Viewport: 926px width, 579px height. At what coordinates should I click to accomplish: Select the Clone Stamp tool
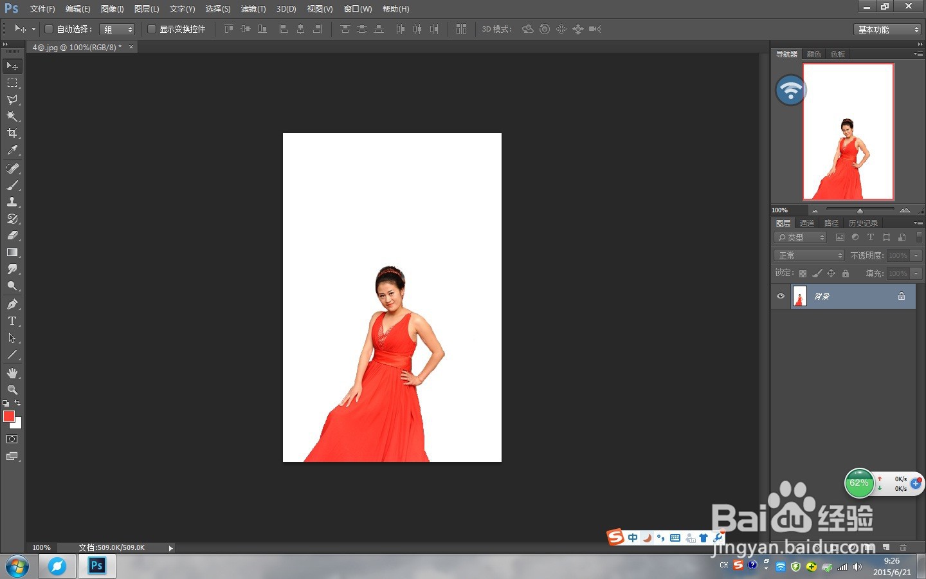click(x=12, y=202)
